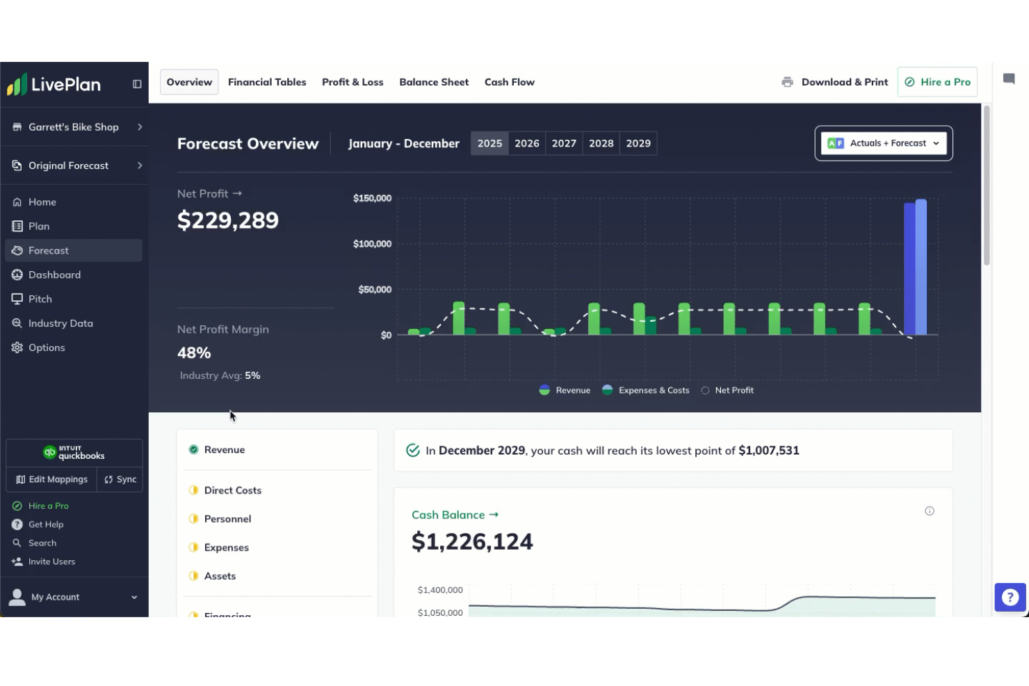Select the 2027 forecast year
Image resolution: width=1029 pixels, height=686 pixels.
coord(564,143)
